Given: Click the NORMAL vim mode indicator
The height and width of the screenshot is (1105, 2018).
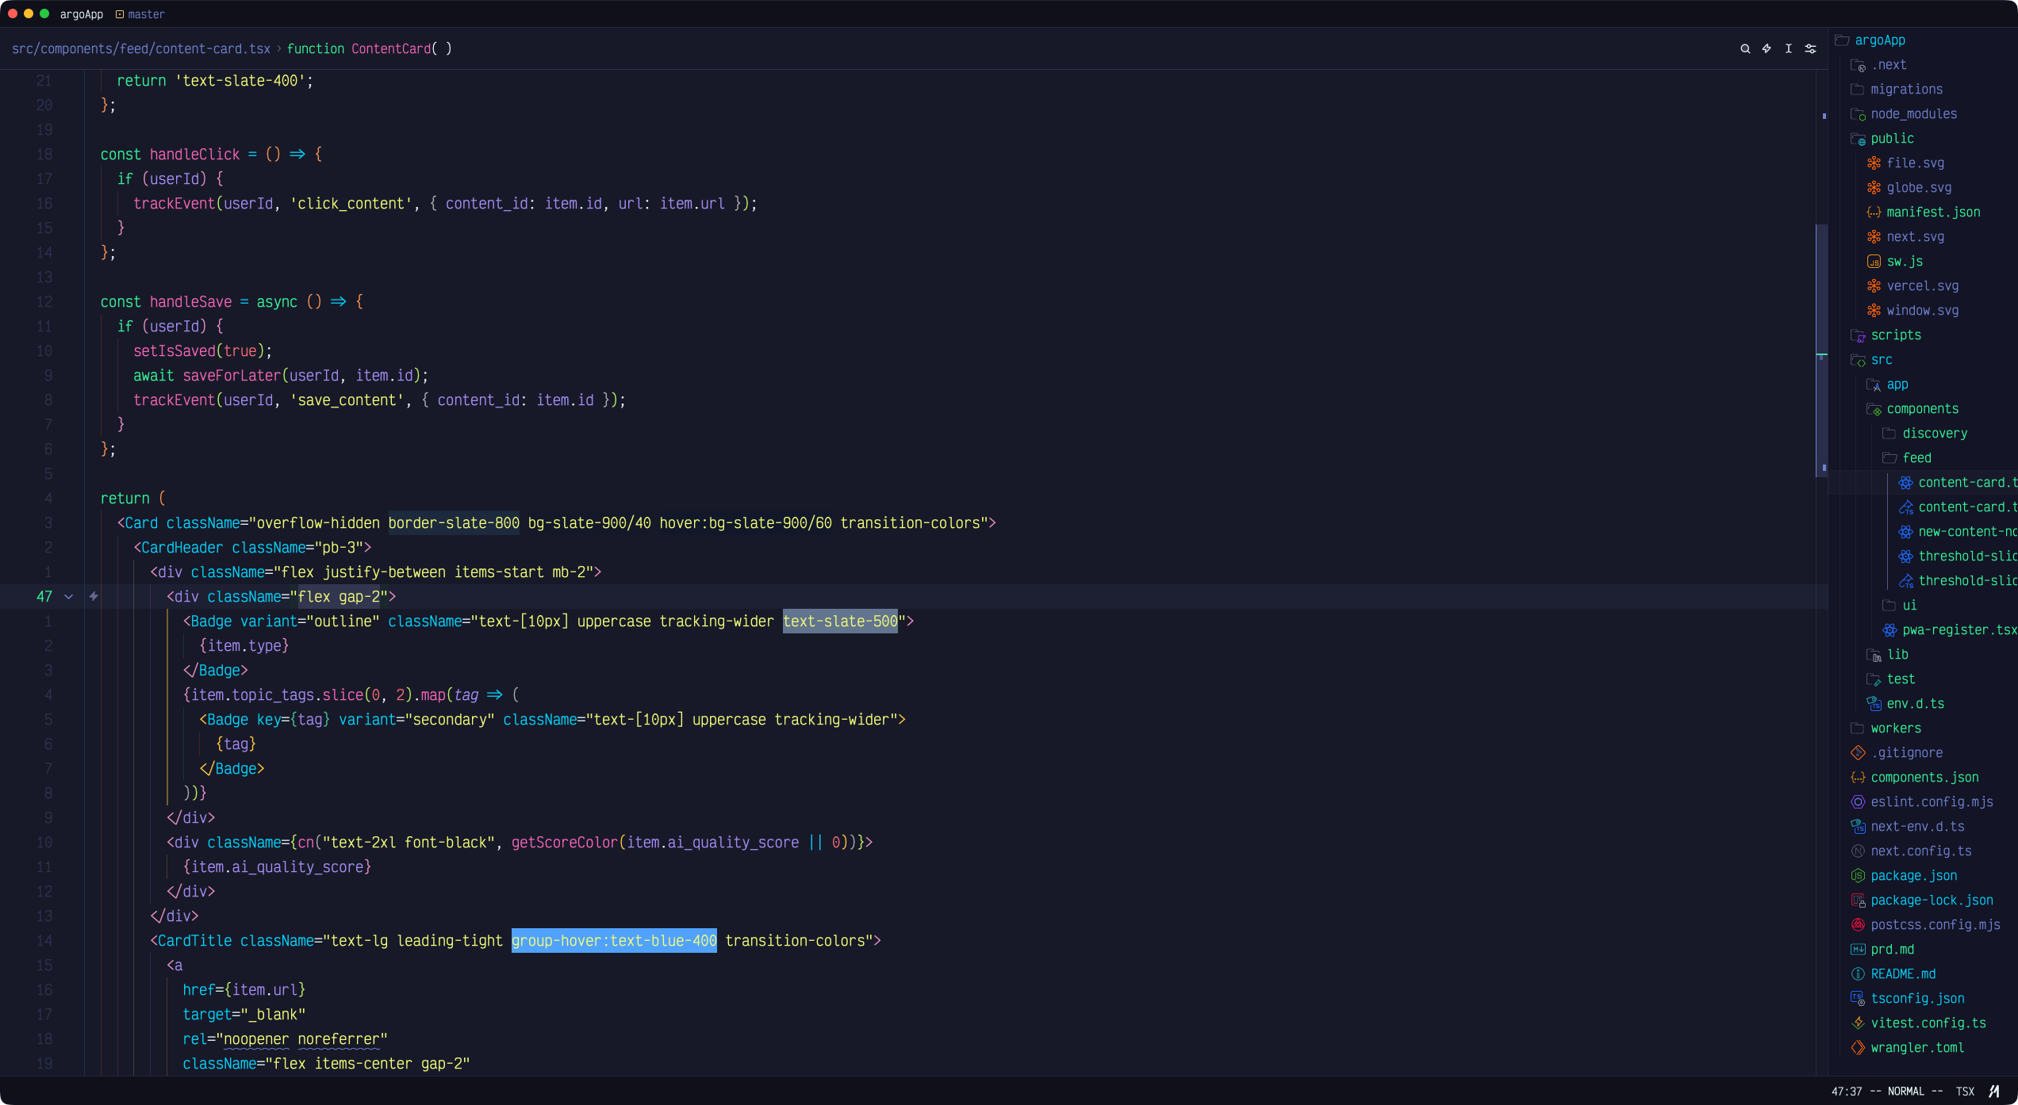Looking at the screenshot, I should click(x=1906, y=1092).
